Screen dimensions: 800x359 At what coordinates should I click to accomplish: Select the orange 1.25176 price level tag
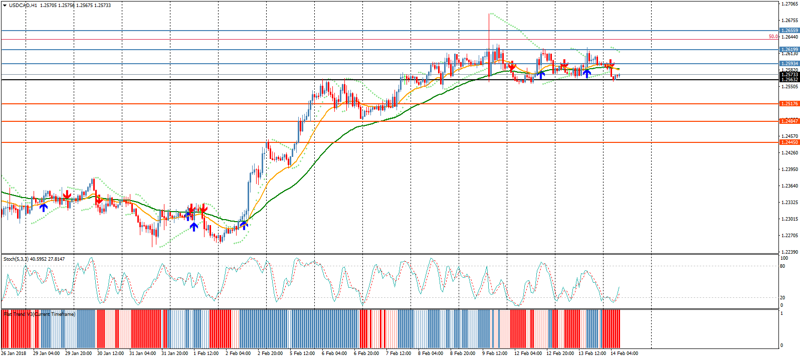pyautogui.click(x=789, y=104)
